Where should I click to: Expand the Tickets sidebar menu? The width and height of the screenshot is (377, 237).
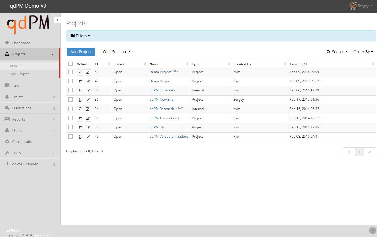pyautogui.click(x=18, y=97)
